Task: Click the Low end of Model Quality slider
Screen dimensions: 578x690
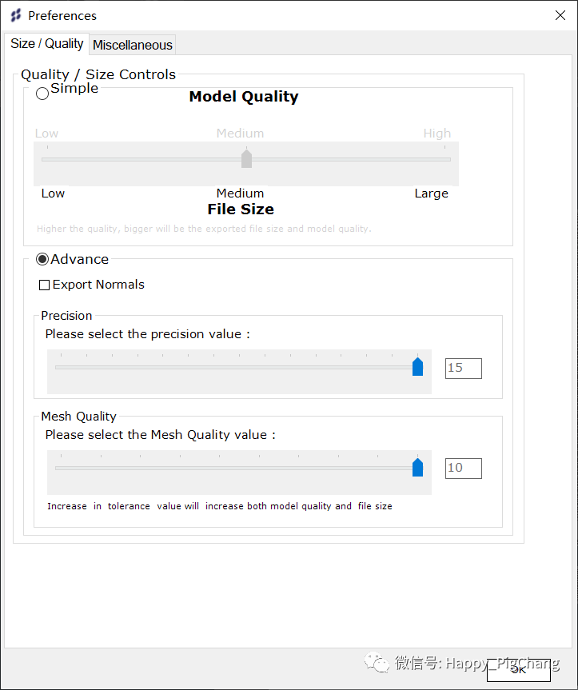Action: coord(43,159)
